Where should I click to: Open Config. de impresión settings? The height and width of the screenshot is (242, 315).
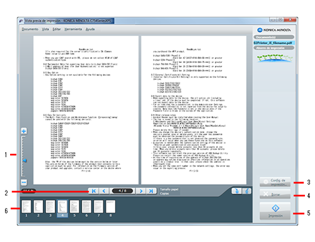(275, 182)
